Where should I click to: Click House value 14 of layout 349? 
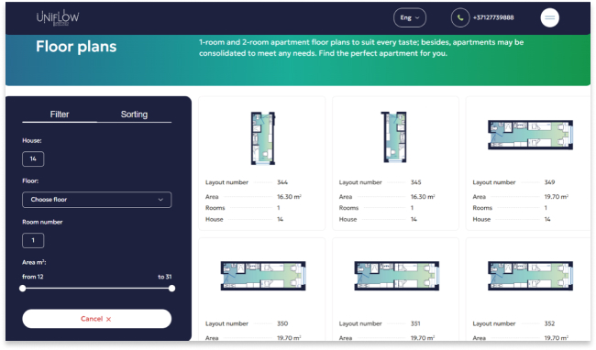point(547,219)
